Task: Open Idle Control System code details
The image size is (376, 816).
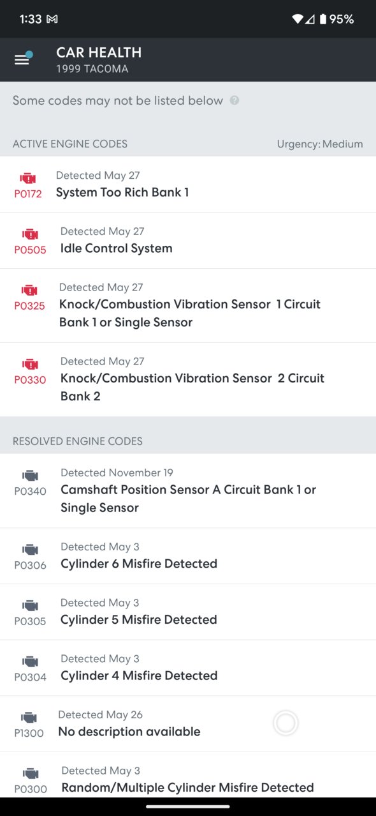Action: [188, 241]
